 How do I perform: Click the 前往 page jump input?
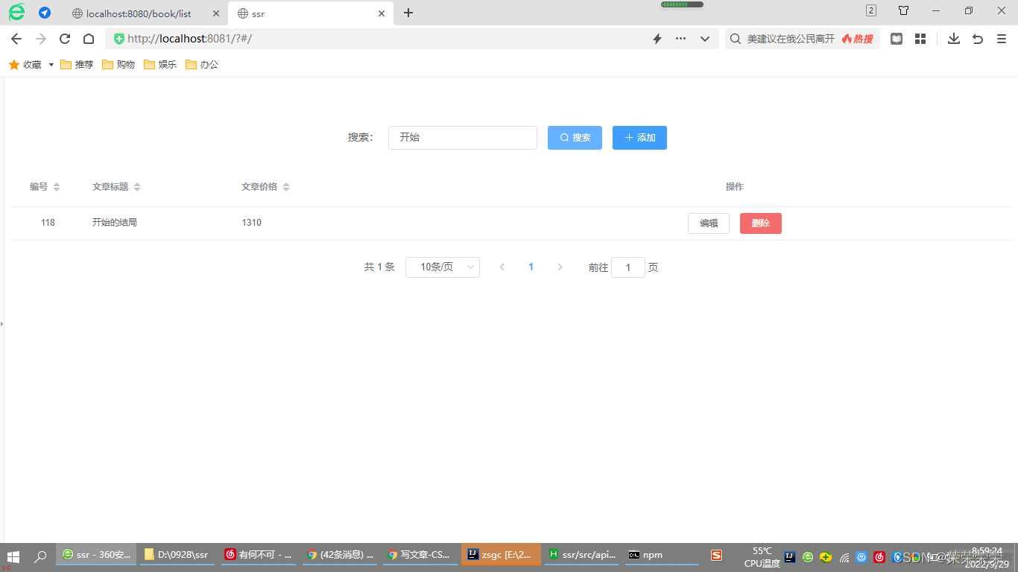click(x=628, y=267)
